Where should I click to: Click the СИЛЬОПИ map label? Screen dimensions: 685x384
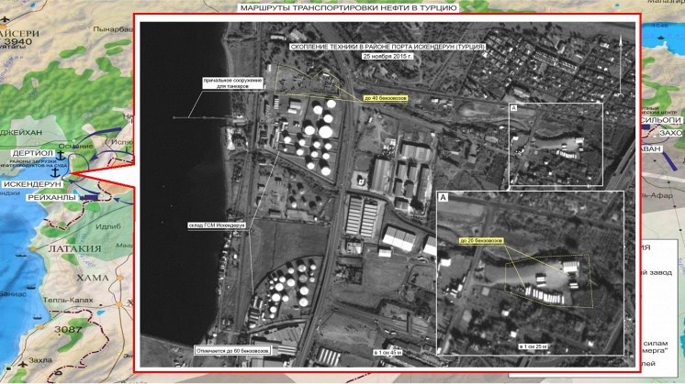click(x=661, y=120)
